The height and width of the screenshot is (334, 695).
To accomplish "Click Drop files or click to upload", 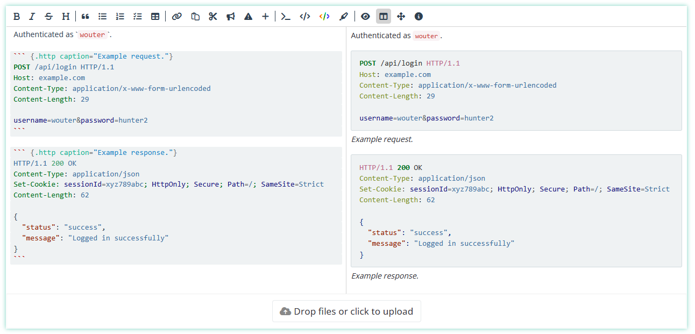I will point(346,311).
